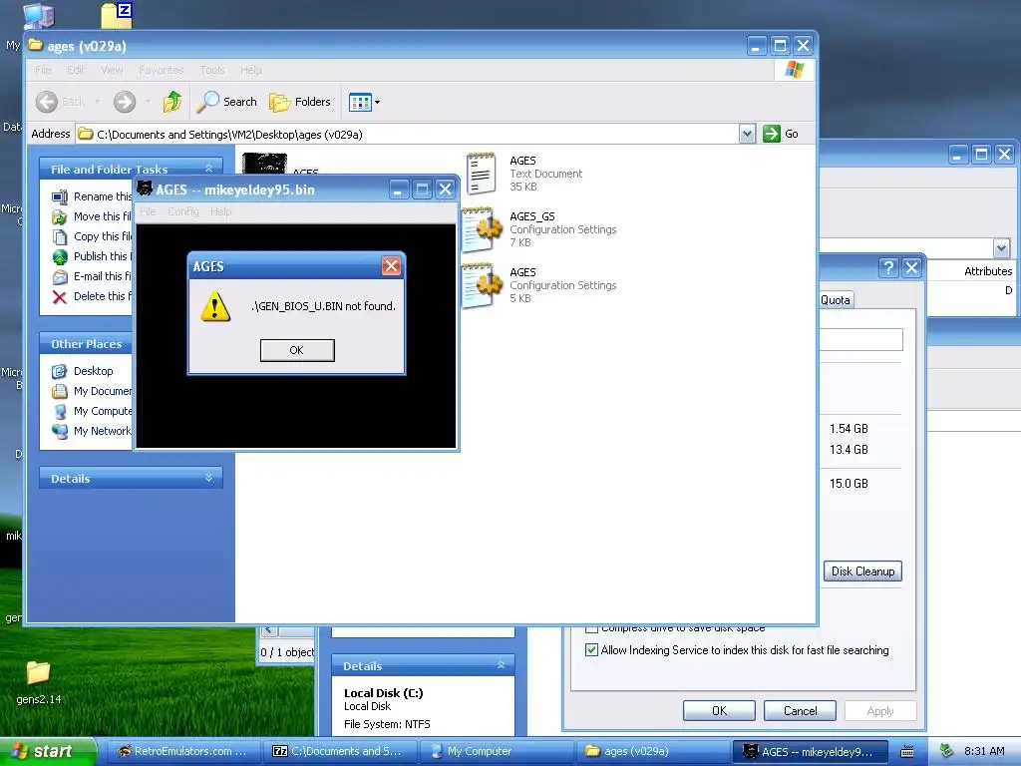Click Copy this file icon
The image size is (1021, 766).
pyautogui.click(x=60, y=236)
